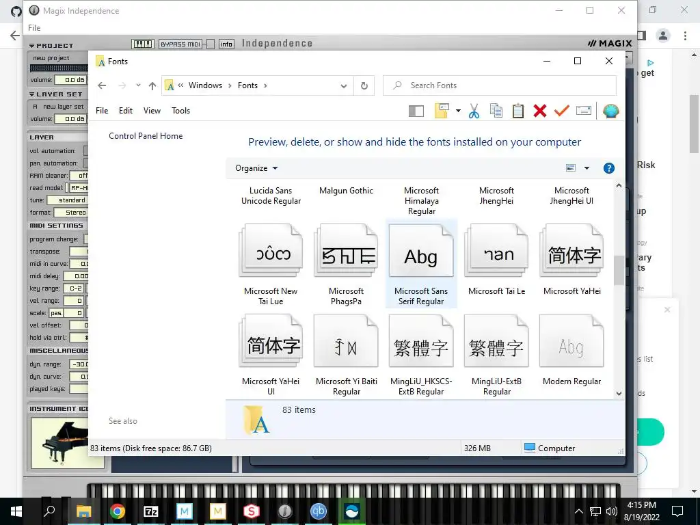Open File menu of Magix Independence

tap(34, 27)
